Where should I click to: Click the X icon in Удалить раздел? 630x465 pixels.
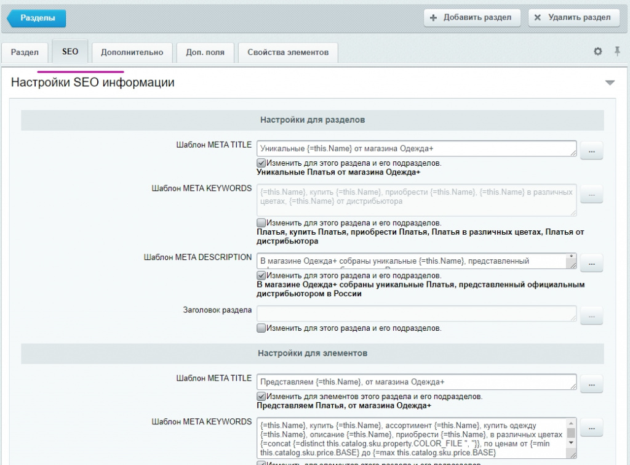538,17
